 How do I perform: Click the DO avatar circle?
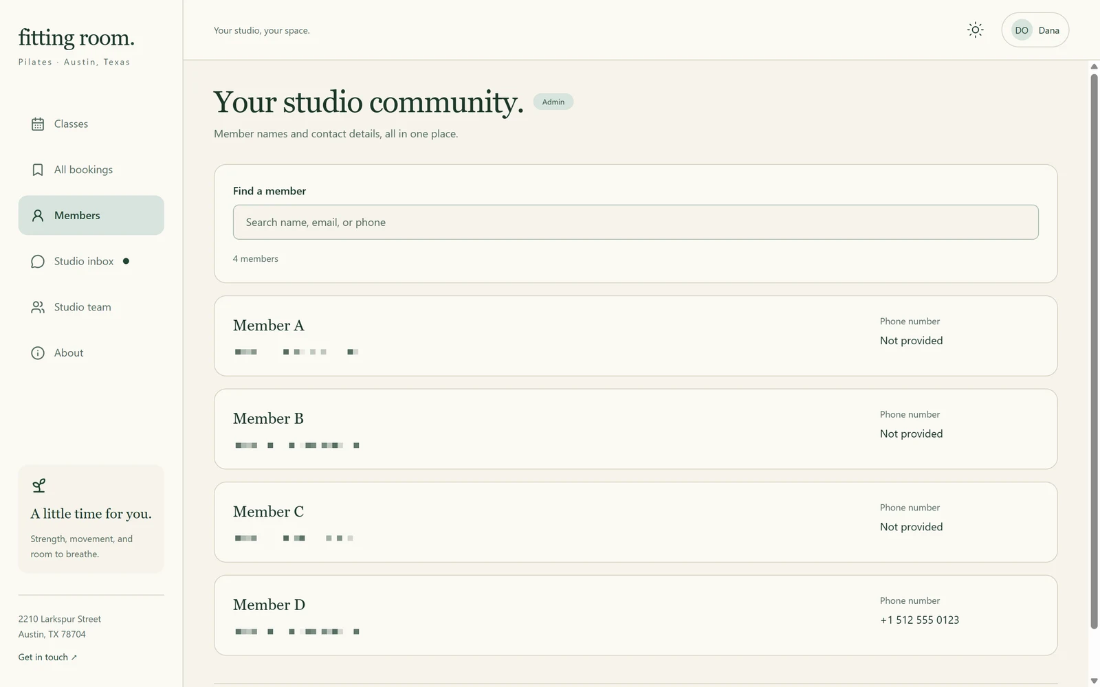1022,30
